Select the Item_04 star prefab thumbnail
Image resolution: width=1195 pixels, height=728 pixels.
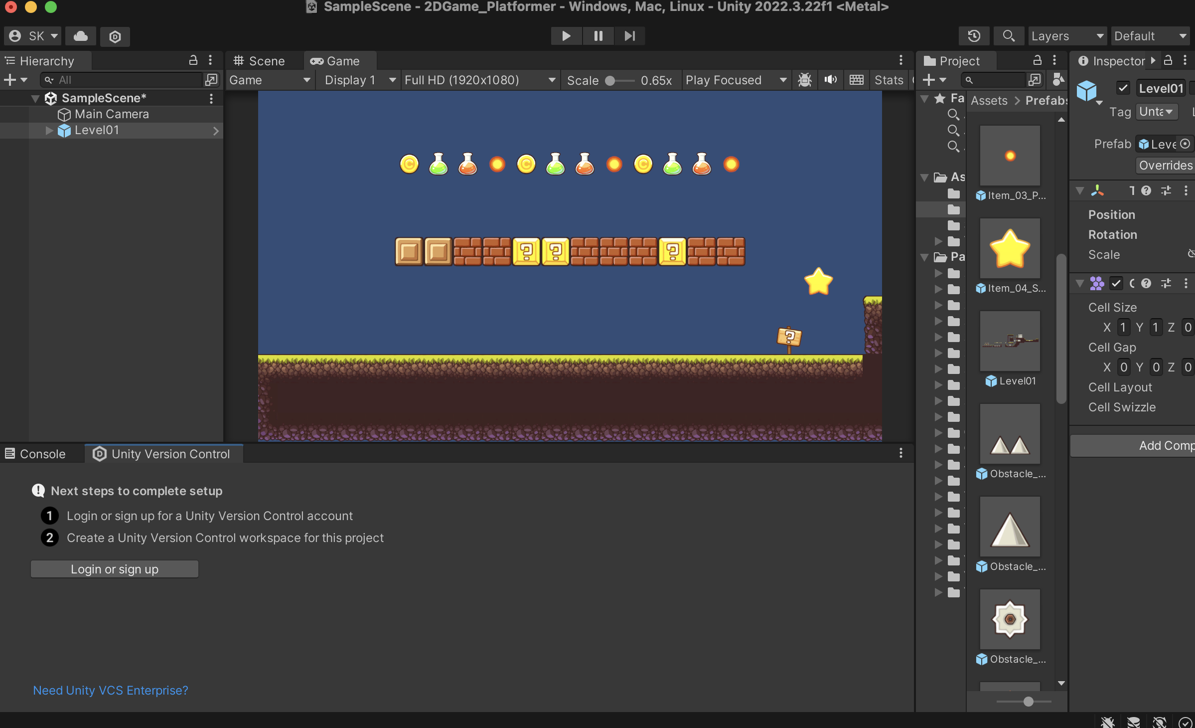pos(1010,248)
